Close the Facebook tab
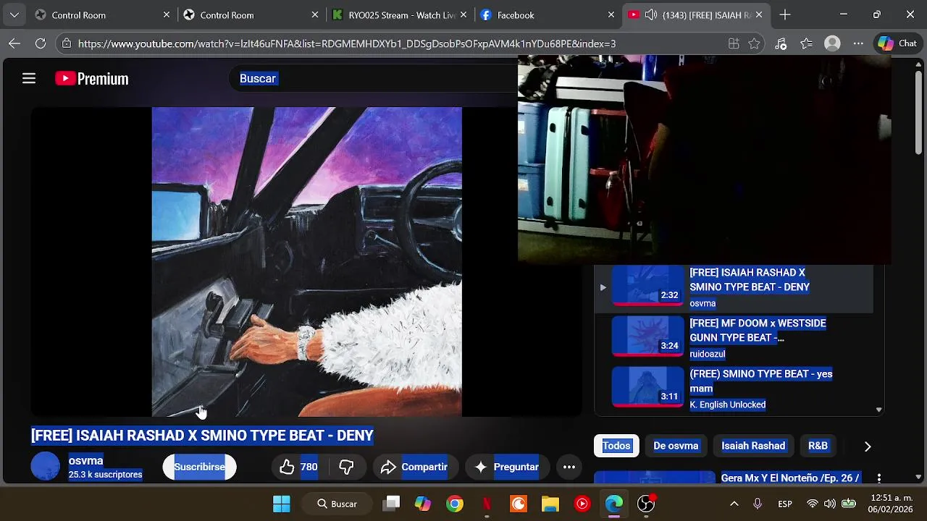 point(611,14)
